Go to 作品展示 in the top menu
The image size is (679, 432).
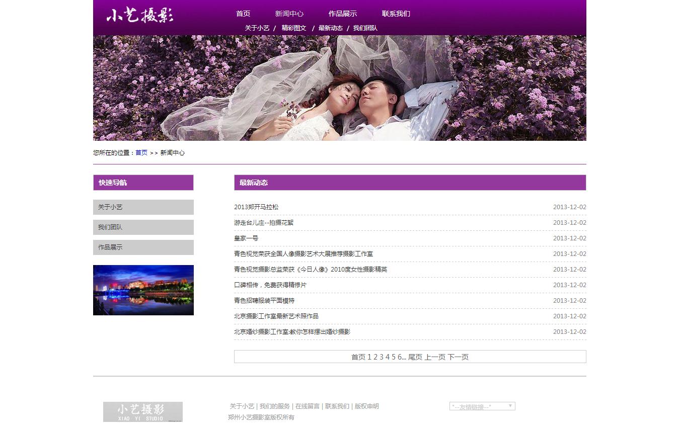tap(342, 14)
